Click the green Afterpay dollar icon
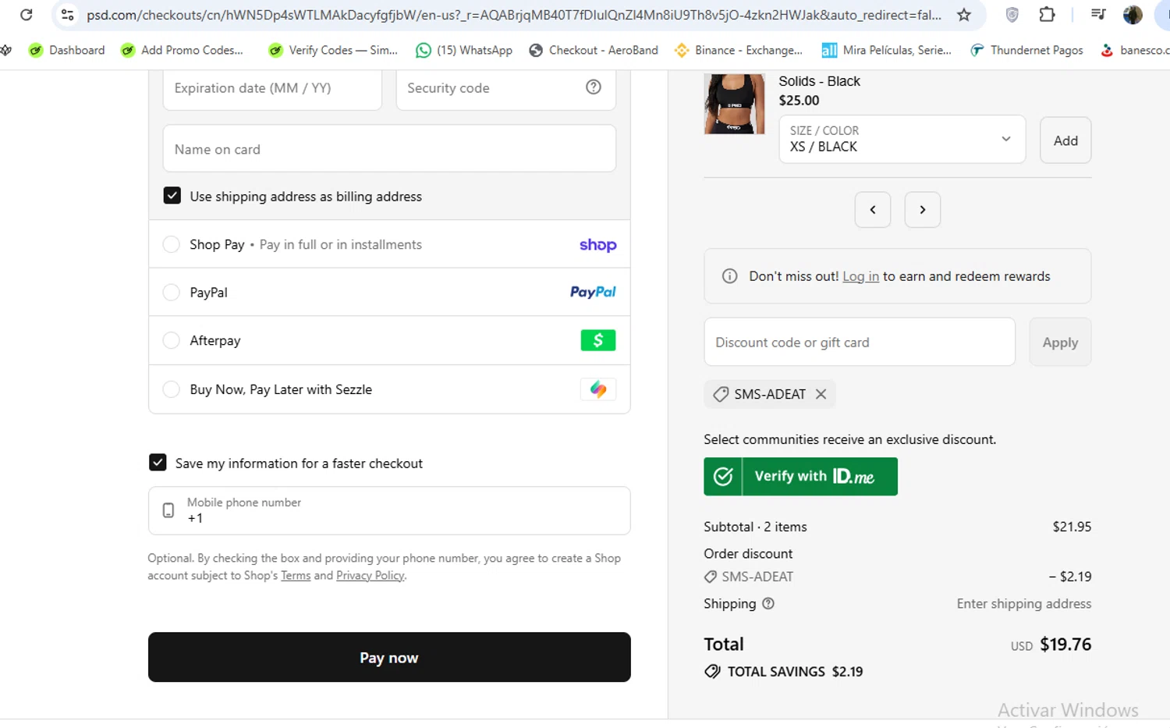1170x728 pixels. pos(598,340)
